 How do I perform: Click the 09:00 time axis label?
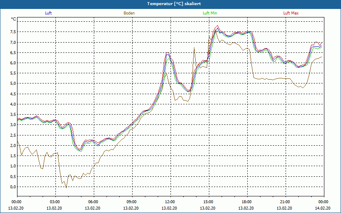(131, 202)
